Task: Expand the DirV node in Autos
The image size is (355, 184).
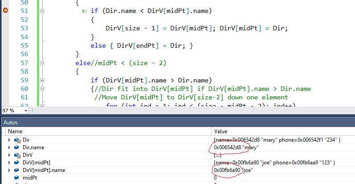Action: [9, 155]
